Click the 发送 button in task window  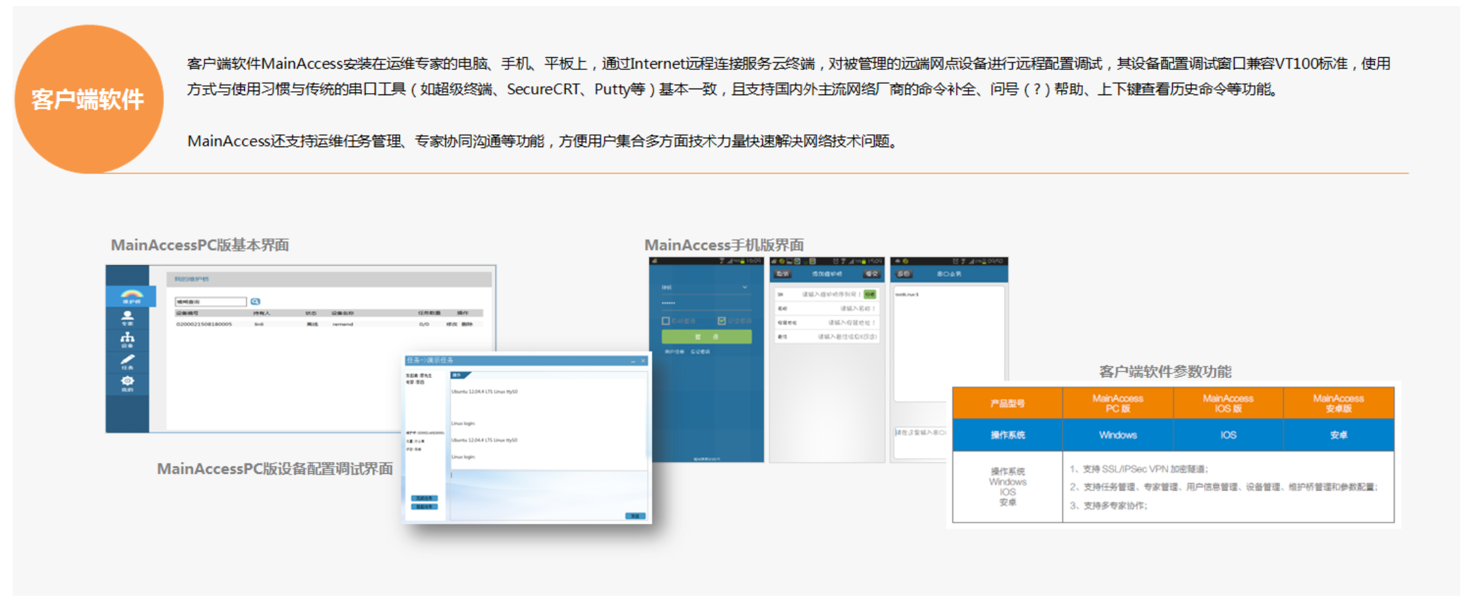tap(635, 516)
